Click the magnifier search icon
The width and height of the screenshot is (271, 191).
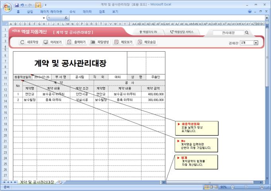(247, 33)
